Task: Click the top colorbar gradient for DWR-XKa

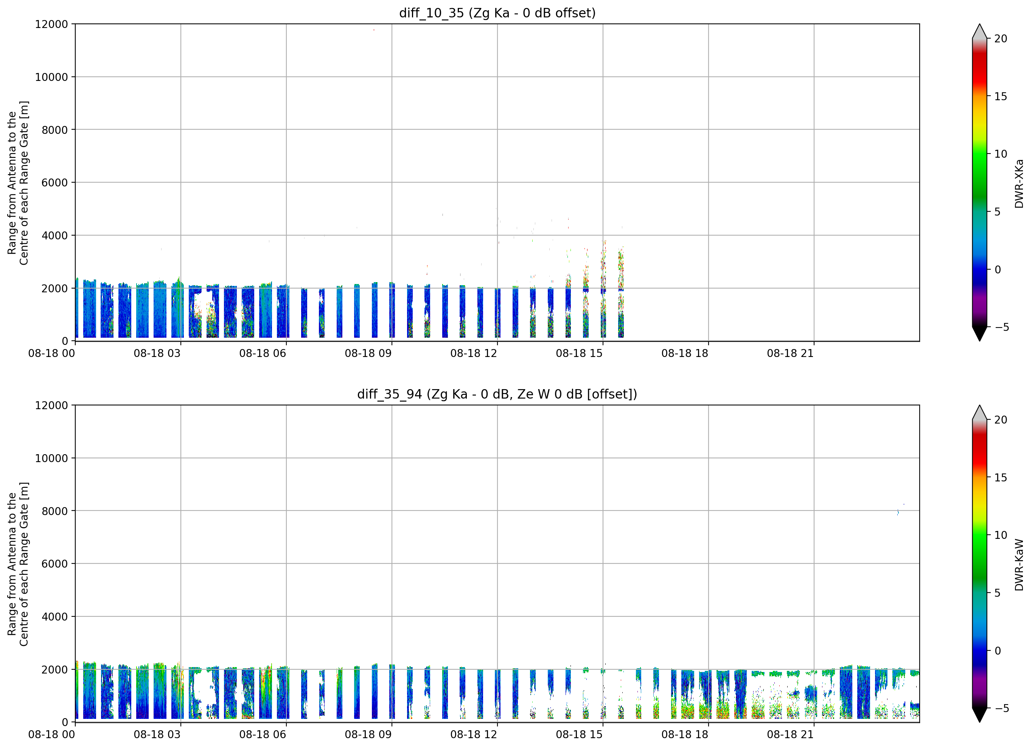Action: point(980,182)
